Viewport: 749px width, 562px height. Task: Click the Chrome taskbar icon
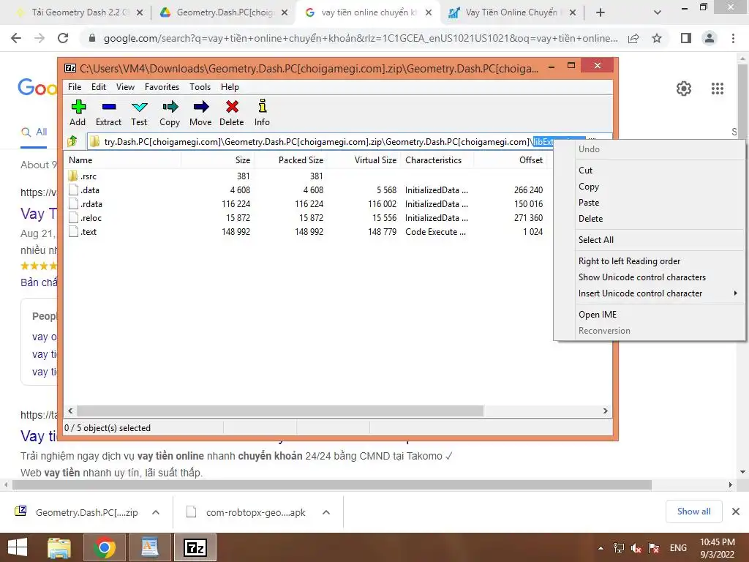point(104,547)
